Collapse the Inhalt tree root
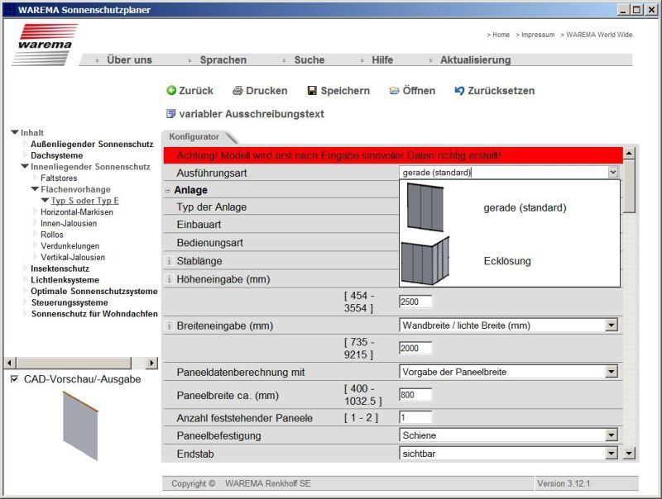 pos(15,132)
